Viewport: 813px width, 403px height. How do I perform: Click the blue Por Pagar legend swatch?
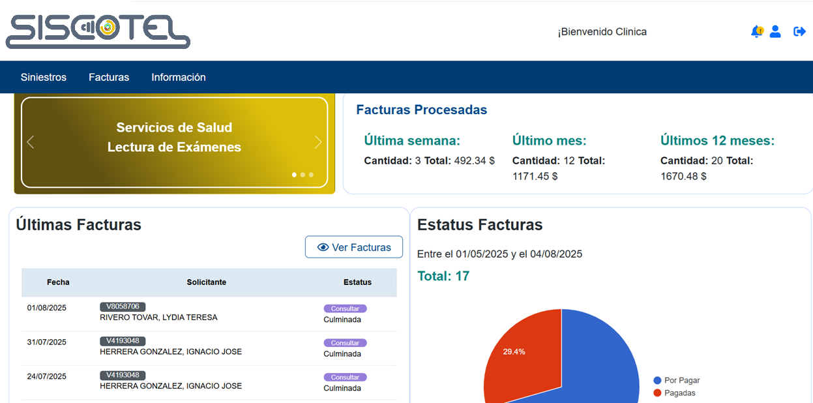click(x=657, y=380)
